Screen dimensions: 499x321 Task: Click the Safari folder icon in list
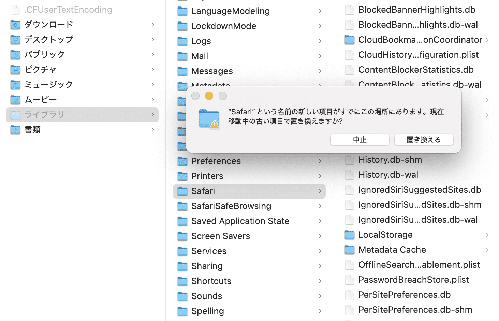click(182, 191)
